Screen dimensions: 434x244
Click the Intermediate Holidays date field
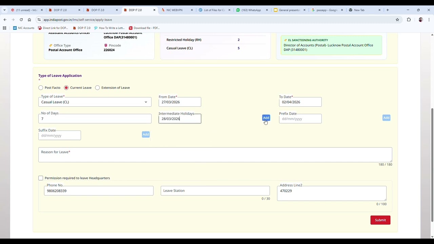click(180, 119)
